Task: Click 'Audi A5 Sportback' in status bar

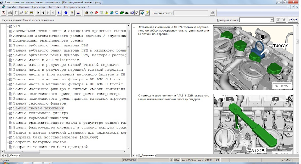Action: (192, 160)
